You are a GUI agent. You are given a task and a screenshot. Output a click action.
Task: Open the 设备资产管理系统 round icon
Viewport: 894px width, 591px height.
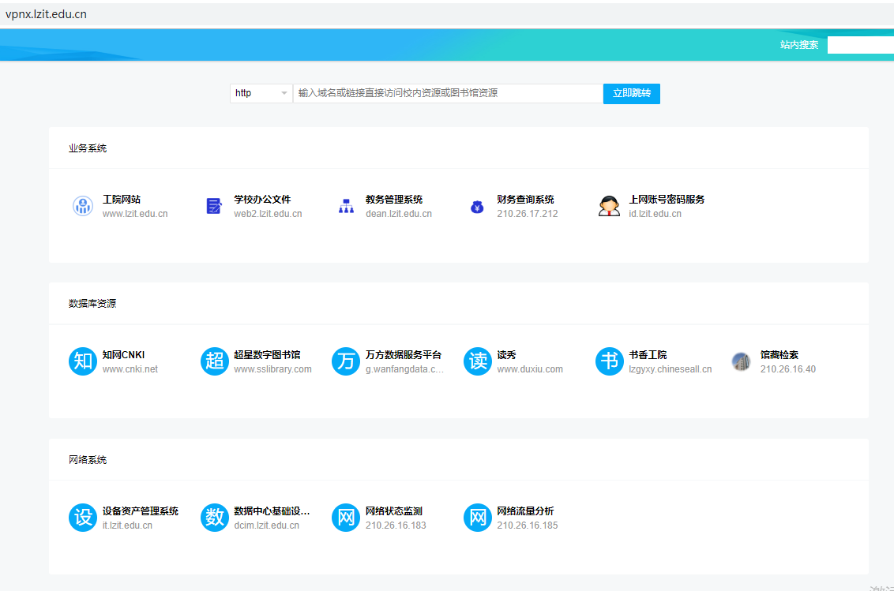(83, 518)
